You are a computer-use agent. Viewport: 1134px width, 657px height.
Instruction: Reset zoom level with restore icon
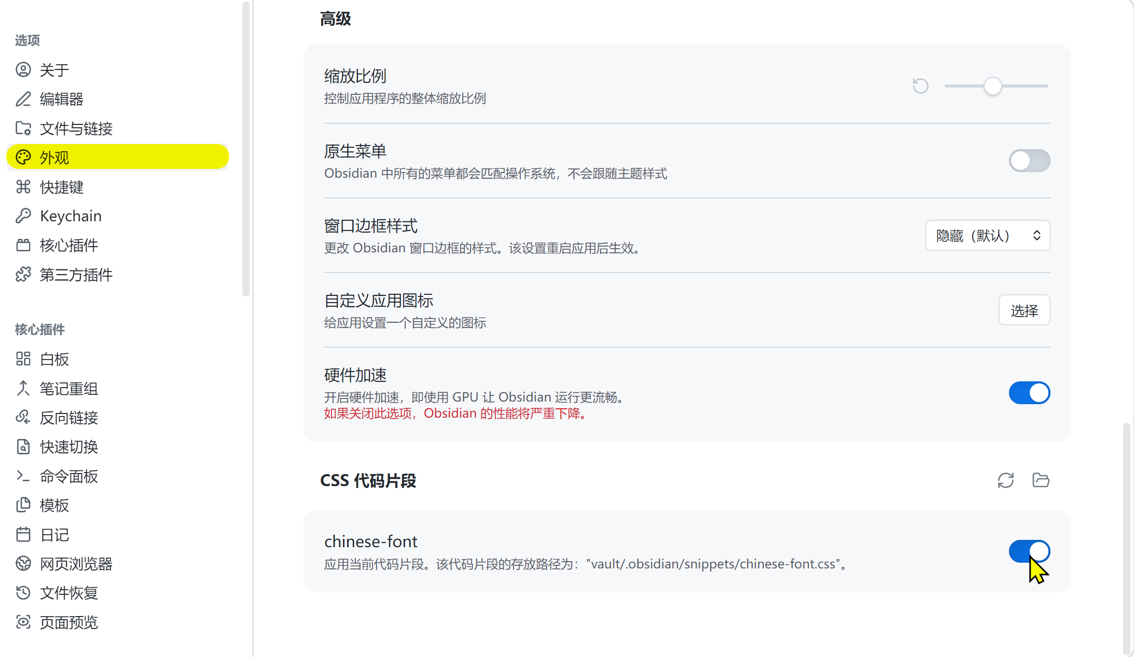pos(920,86)
